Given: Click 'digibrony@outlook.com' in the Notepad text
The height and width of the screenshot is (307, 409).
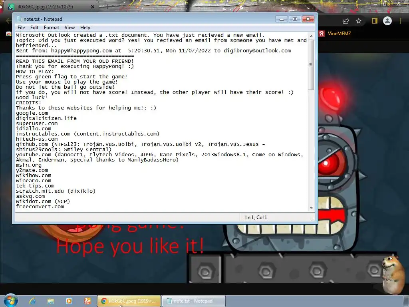Looking at the screenshot, I should tap(257, 51).
